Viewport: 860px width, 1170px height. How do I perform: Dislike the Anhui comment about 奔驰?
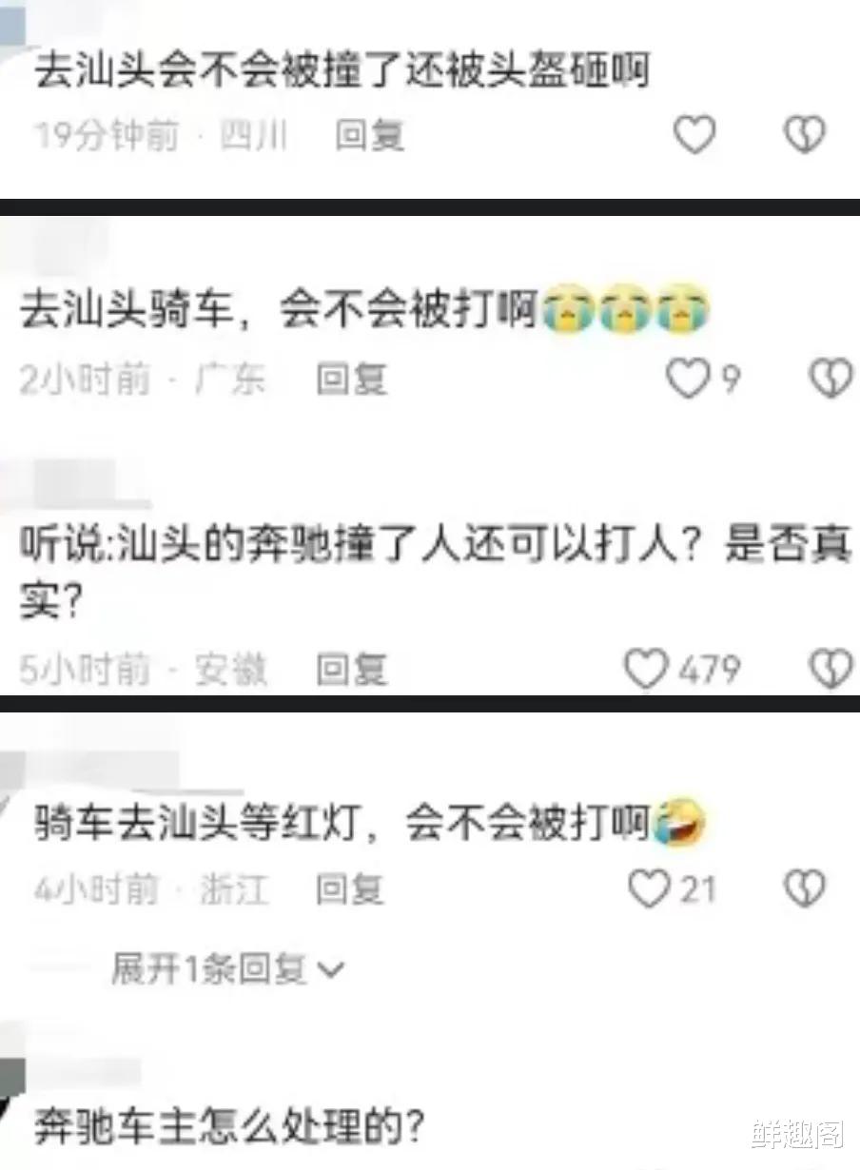click(830, 670)
